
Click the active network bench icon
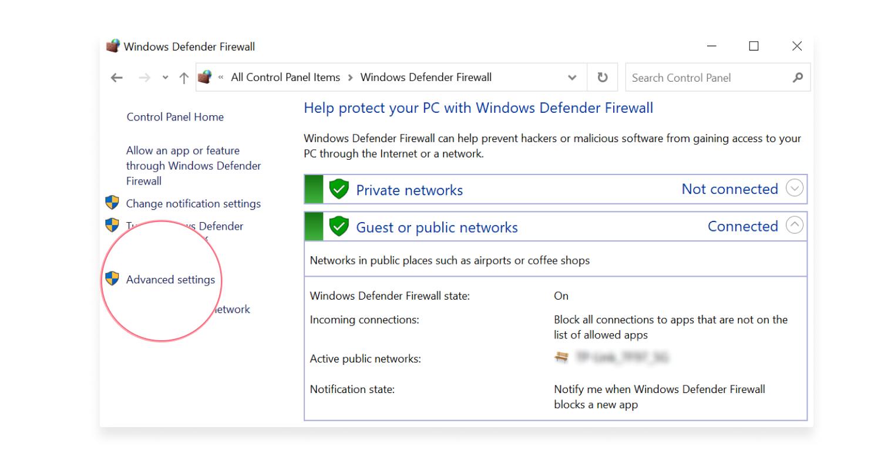point(561,357)
